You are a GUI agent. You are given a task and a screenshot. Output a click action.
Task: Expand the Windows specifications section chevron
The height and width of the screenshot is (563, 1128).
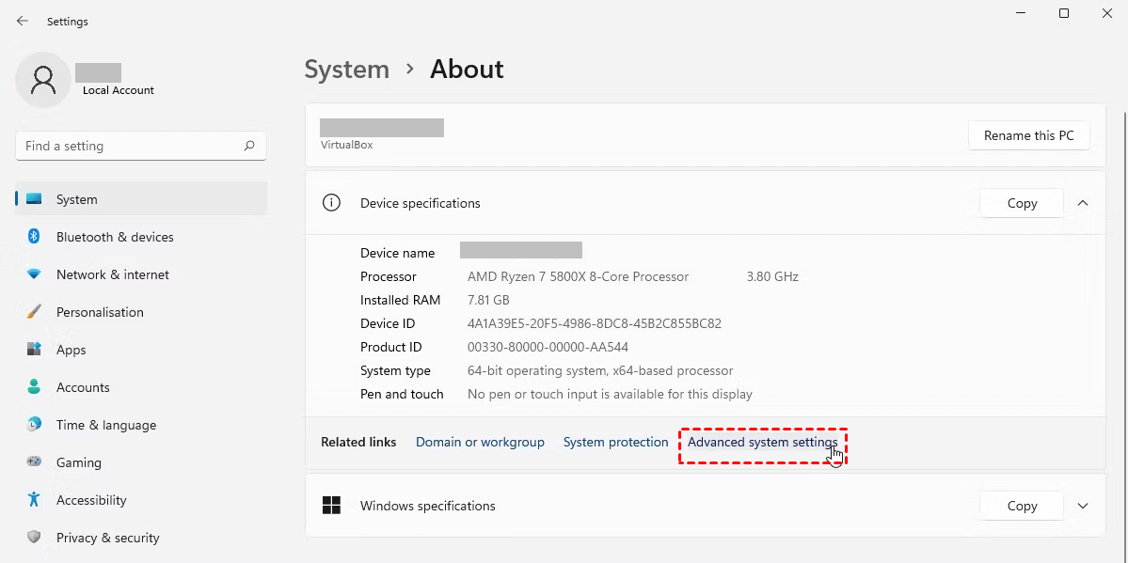(x=1083, y=506)
